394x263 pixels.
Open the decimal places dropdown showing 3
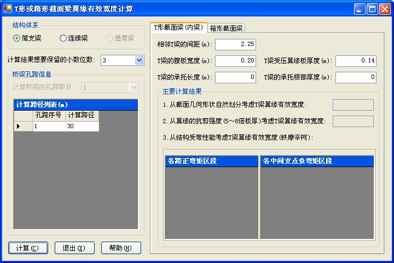[x=139, y=60]
